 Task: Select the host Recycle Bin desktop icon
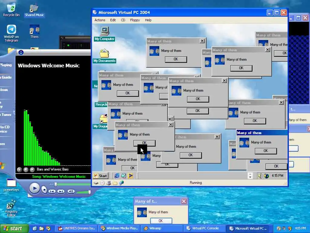(11, 10)
